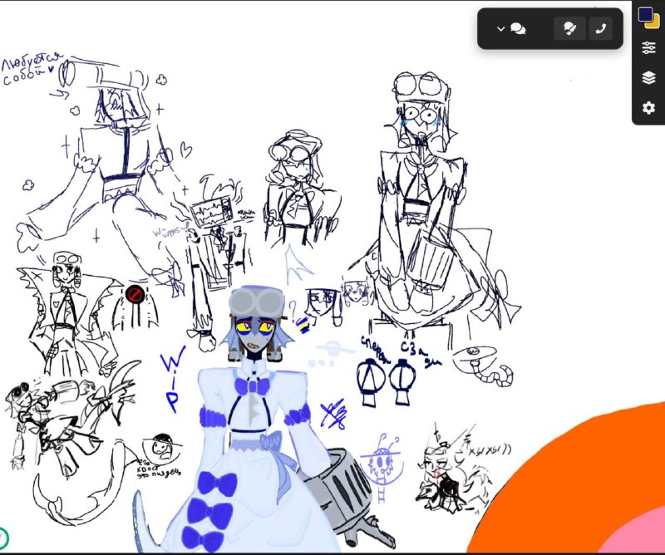Viewport: 665px width, 555px height.
Task: Click the blue W.i.P handwritten label
Action: click(173, 379)
